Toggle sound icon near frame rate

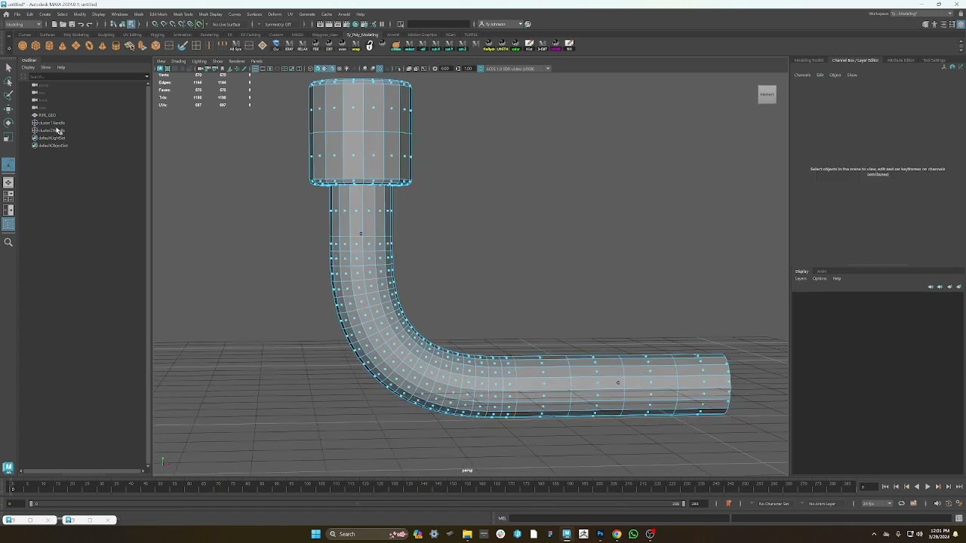pyautogui.click(x=937, y=504)
